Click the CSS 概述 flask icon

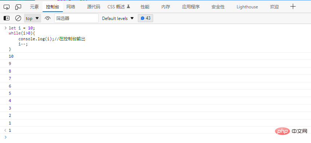(128, 7)
